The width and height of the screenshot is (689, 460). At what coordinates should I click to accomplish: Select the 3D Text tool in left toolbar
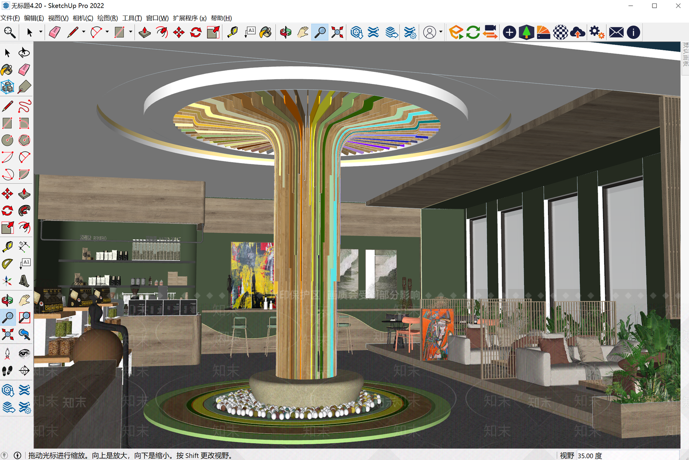25,281
